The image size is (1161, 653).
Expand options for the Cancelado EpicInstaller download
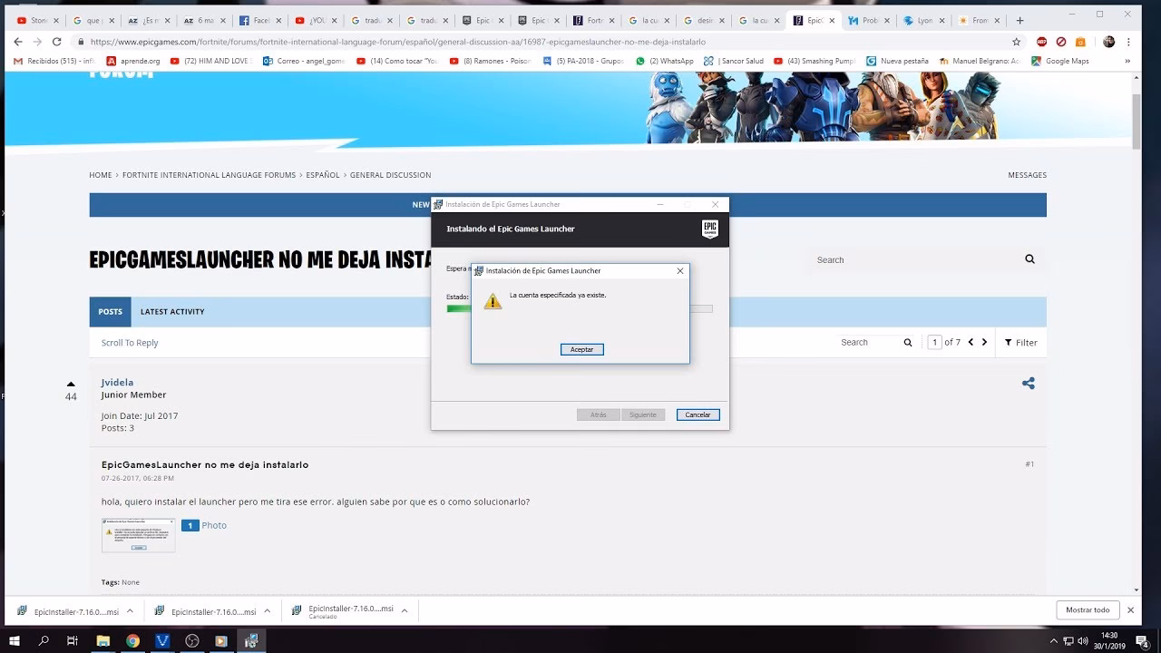point(404,611)
